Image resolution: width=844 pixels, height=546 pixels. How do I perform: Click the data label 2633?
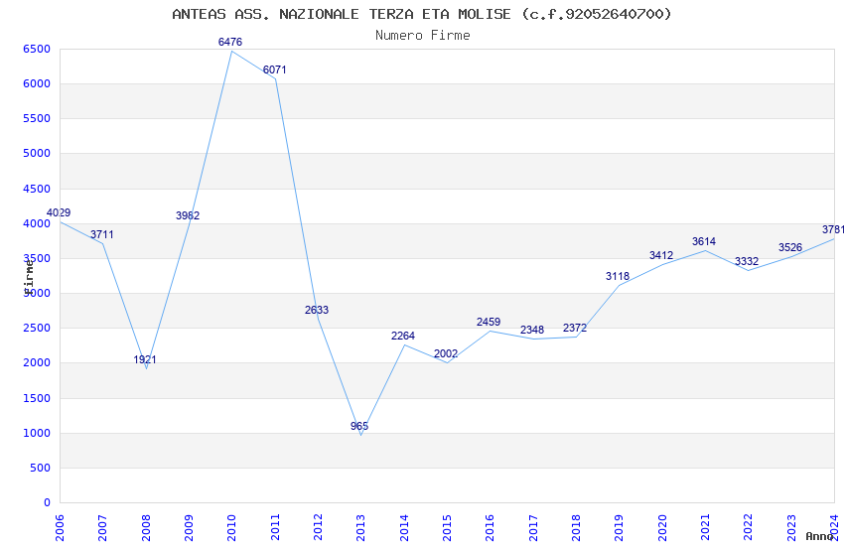pos(317,310)
